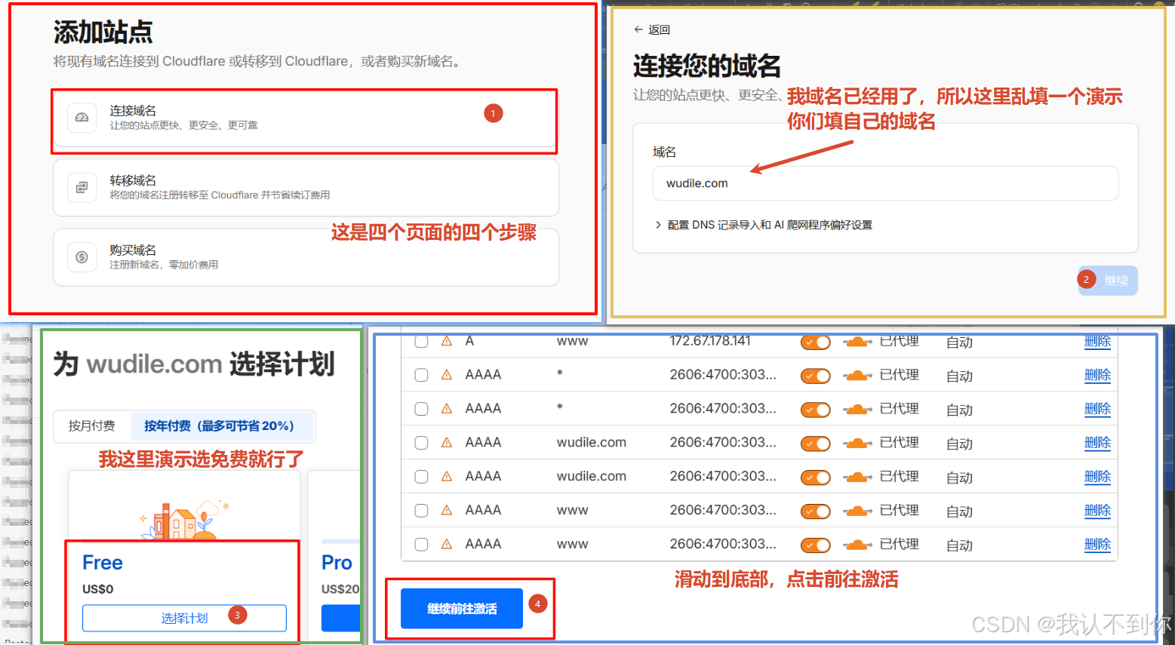Click the 继续 button under the domain field
Screen dimensions: 1175x645
(1109, 281)
